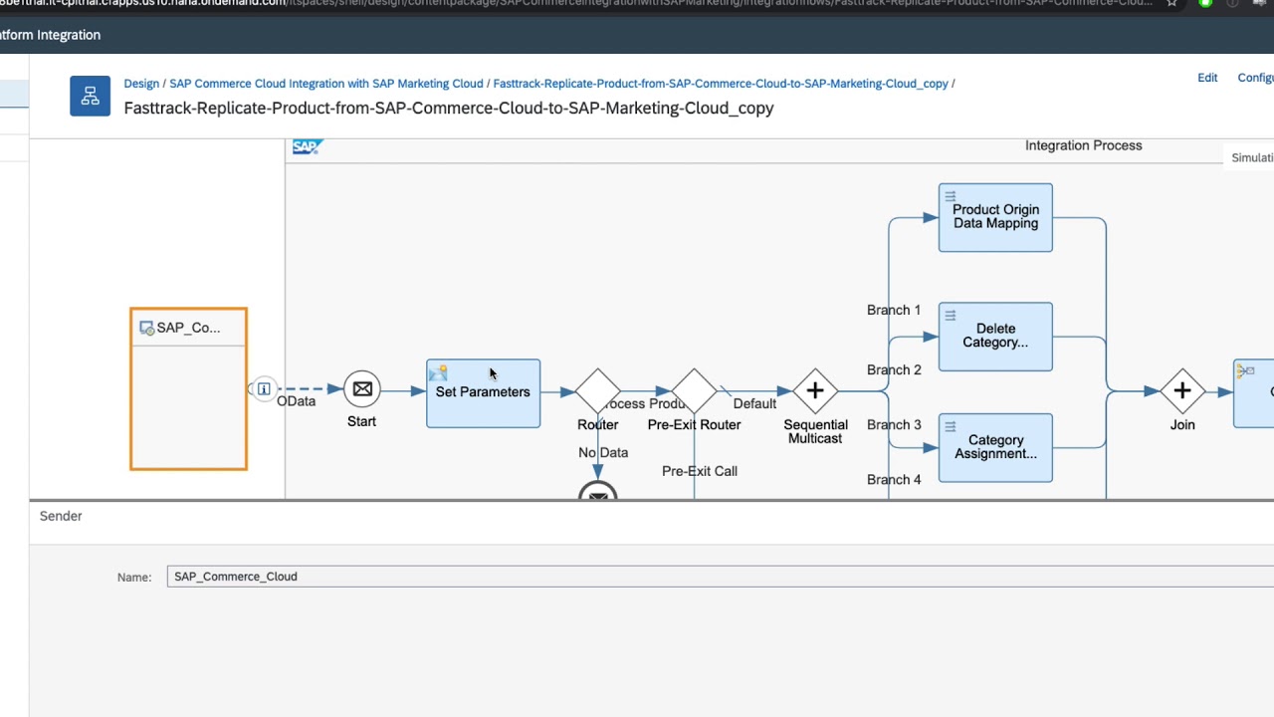This screenshot has height=717, width=1274.
Task: Click the partially visible step after Join
Action: tap(1254, 393)
